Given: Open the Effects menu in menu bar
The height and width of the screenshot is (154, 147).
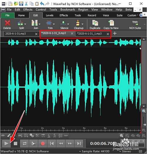Looking at the screenshot, I should point(28,9).
